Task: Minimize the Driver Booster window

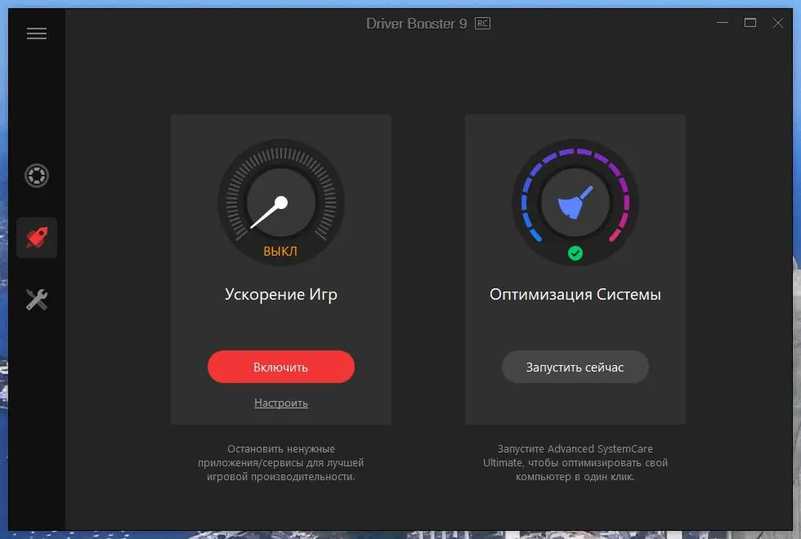Action: (x=722, y=23)
